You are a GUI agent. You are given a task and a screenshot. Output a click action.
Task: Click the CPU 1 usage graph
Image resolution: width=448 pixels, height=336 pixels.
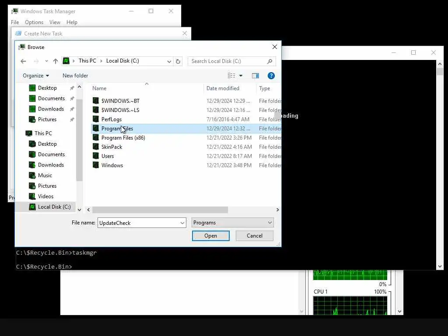coord(350,306)
